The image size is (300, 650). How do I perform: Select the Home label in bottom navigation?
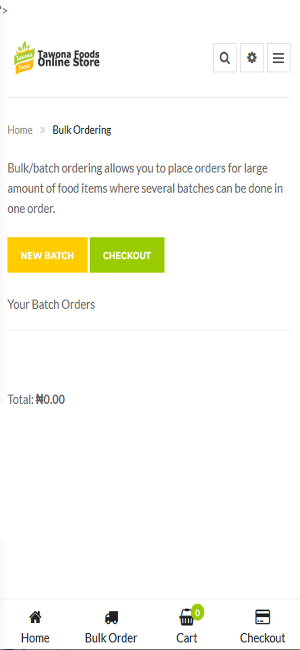(x=35, y=638)
